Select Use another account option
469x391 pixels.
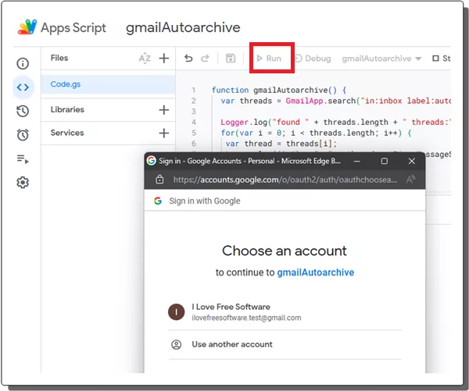pos(232,344)
